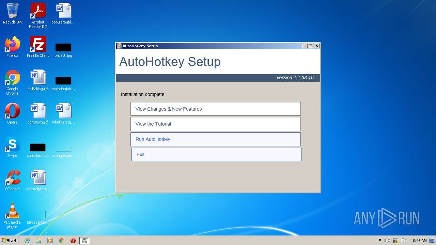
Task: Open View Changes & New Features
Action: [215, 109]
